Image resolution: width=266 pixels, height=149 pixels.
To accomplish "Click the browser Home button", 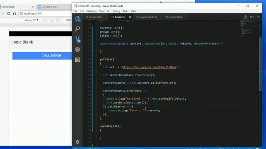I will (x=15, y=14).
